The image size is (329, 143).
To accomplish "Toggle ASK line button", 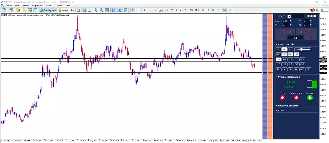I will click(x=284, y=59).
